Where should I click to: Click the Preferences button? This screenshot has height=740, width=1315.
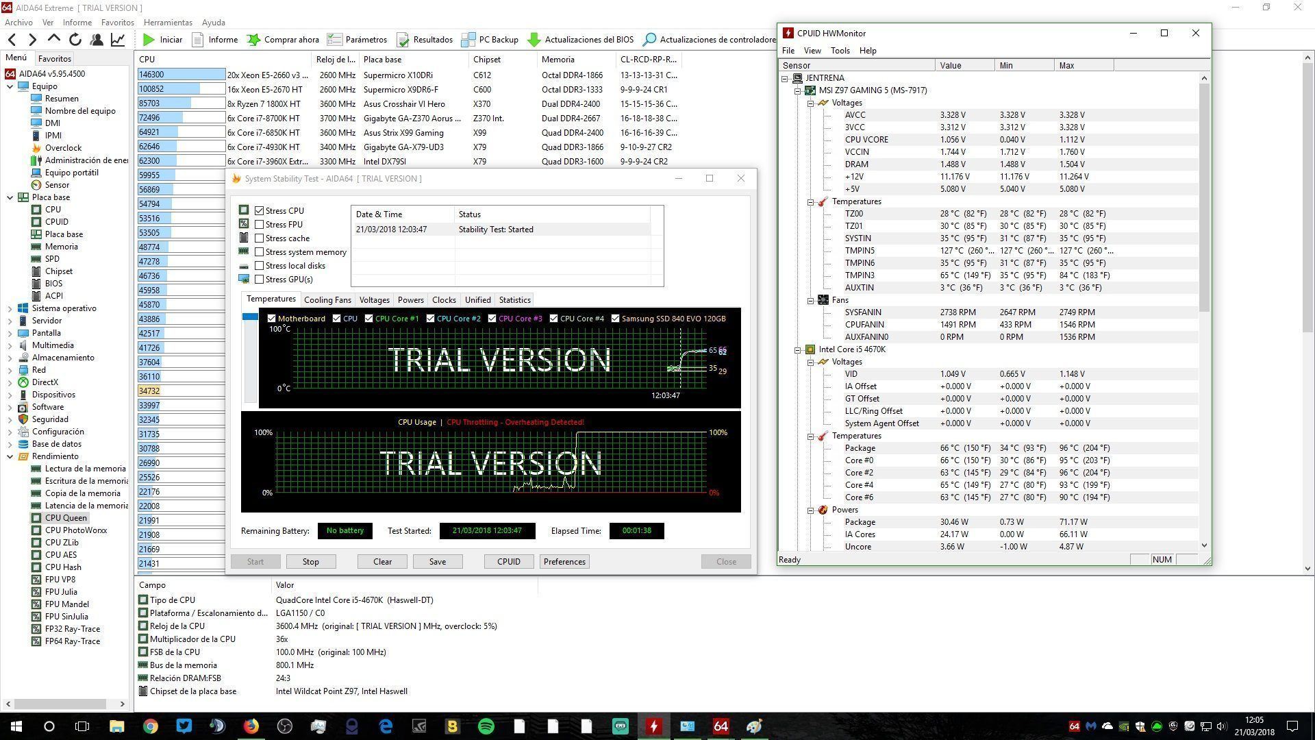tap(564, 562)
